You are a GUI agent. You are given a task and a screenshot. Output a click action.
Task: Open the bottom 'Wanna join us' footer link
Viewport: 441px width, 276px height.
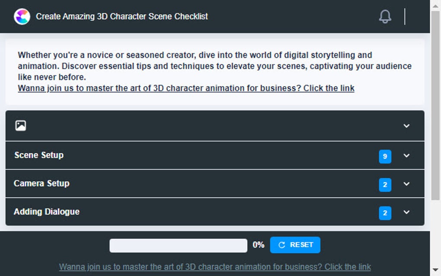(215, 267)
